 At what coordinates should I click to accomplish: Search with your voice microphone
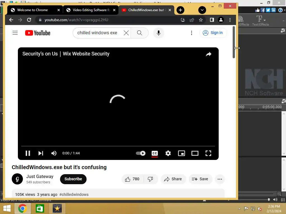159,33
